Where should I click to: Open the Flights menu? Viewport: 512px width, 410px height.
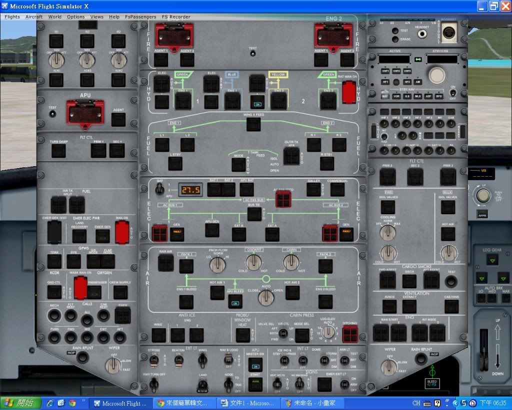[x=12, y=17]
